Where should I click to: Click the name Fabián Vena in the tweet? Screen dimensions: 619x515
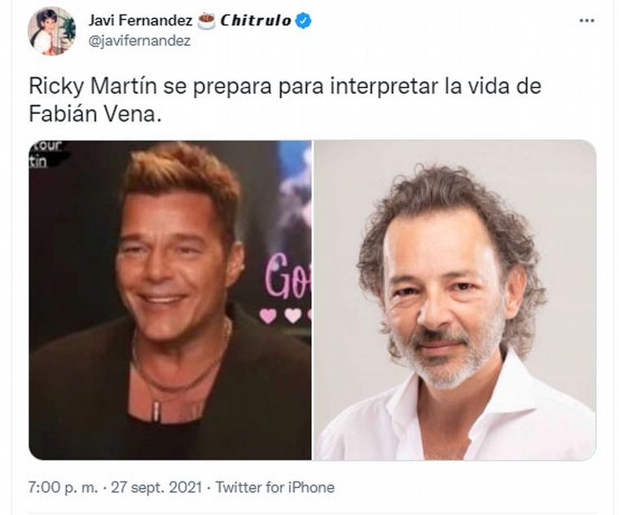click(95, 114)
